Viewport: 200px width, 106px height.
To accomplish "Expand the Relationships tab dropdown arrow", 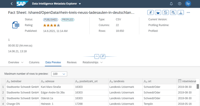I will pyautogui.click(x=101, y=62).
